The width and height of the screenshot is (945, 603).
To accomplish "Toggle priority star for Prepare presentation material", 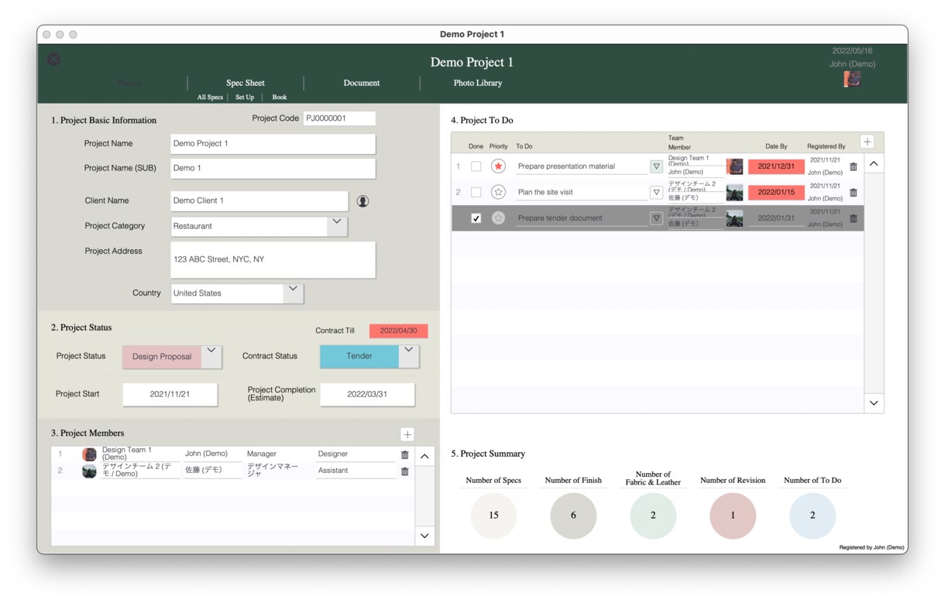I will (498, 166).
